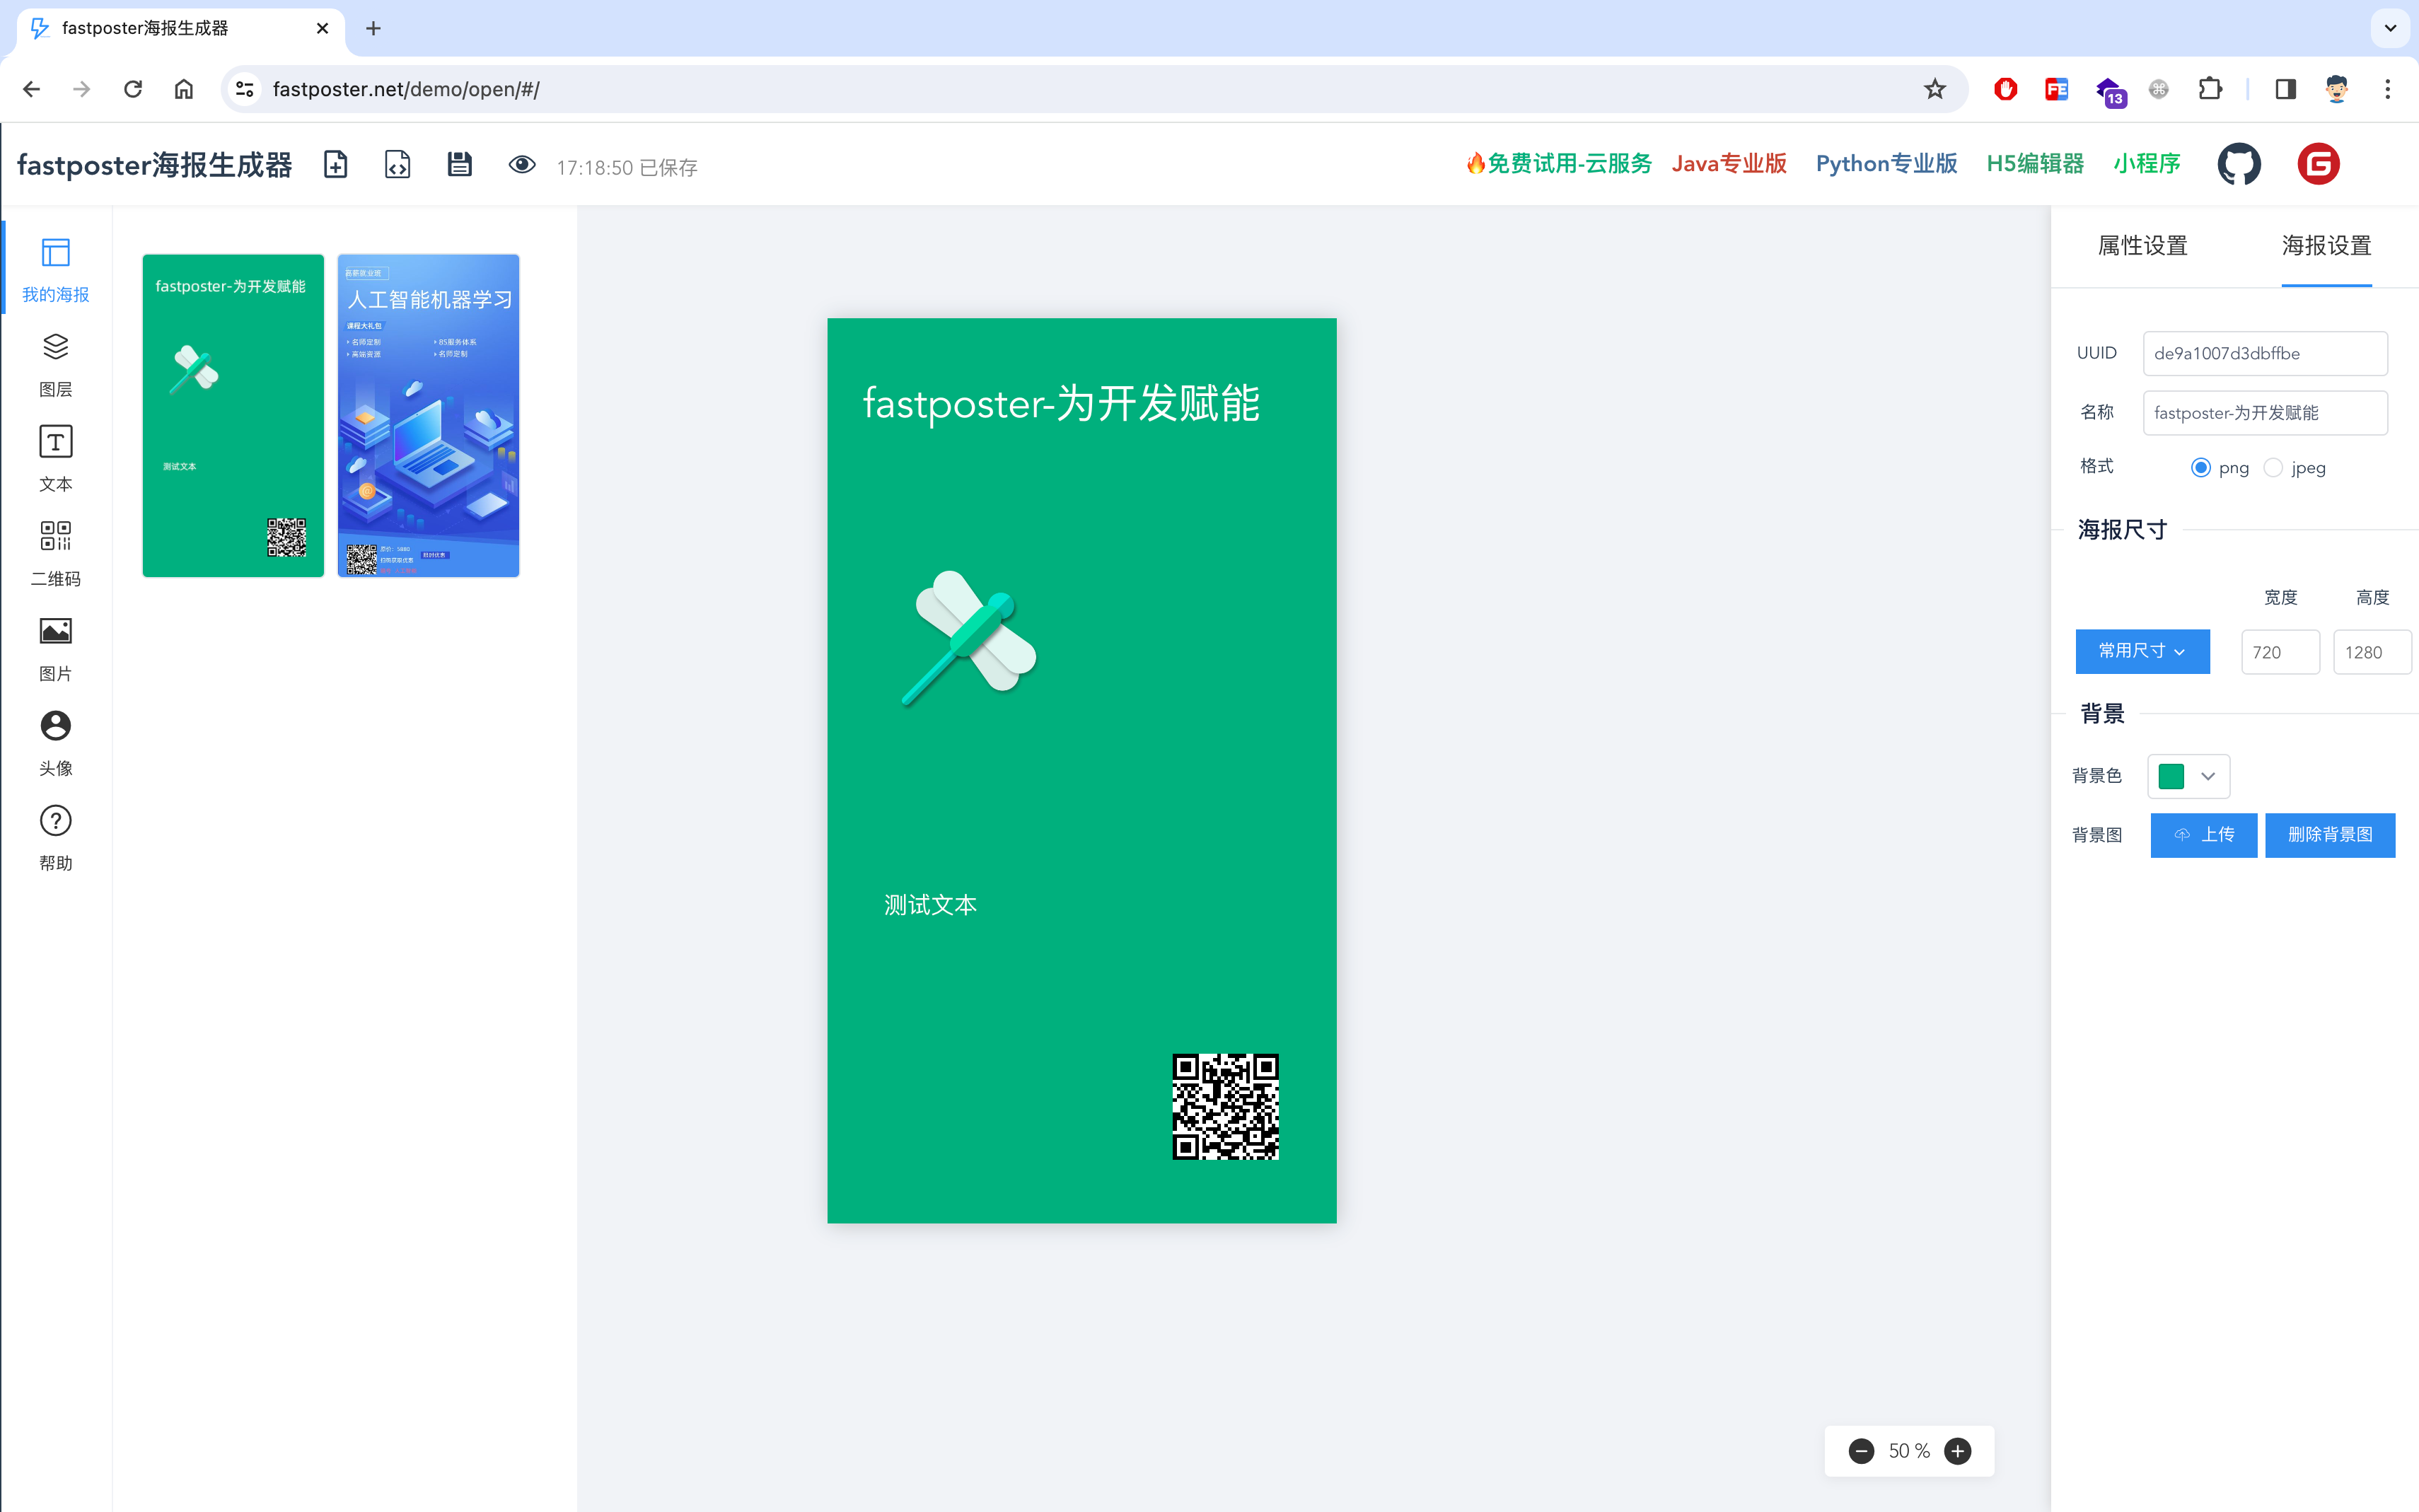The height and width of the screenshot is (1512, 2419).
Task: Switch to the 海报设置 tab
Action: pyautogui.click(x=2326, y=246)
